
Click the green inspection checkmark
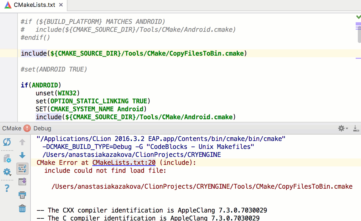tap(358, 17)
